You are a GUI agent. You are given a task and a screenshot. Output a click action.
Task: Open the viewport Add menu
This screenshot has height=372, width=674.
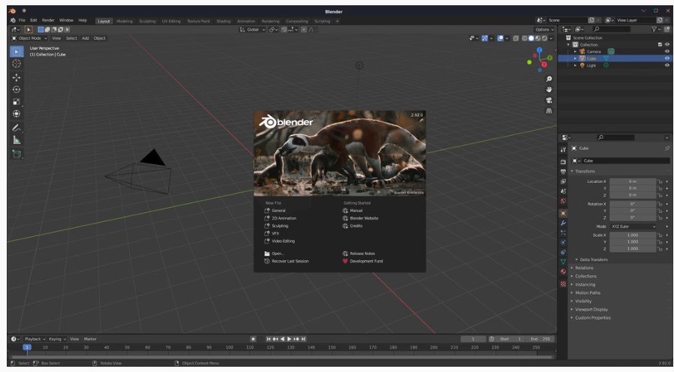(x=86, y=38)
